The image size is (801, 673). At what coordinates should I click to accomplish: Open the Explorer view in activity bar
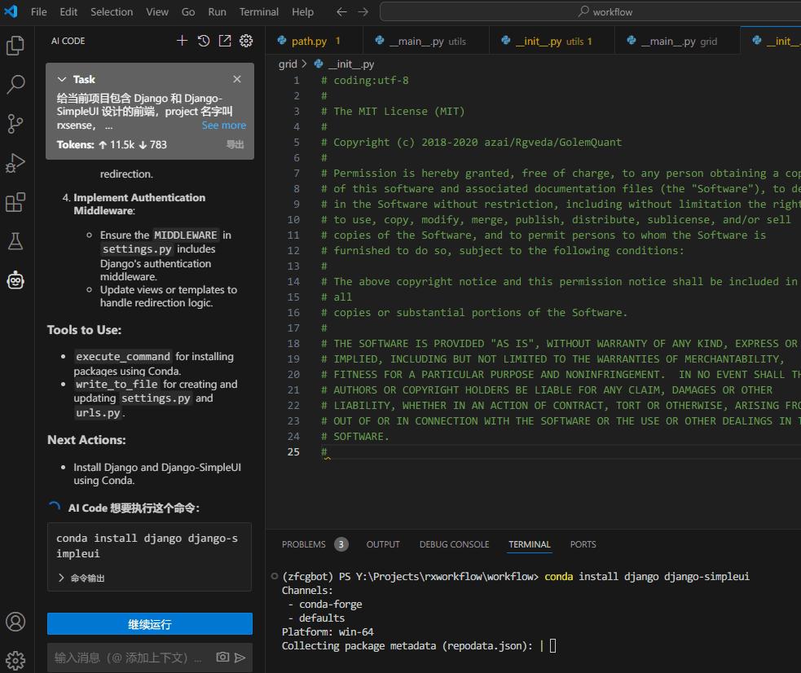click(x=15, y=46)
